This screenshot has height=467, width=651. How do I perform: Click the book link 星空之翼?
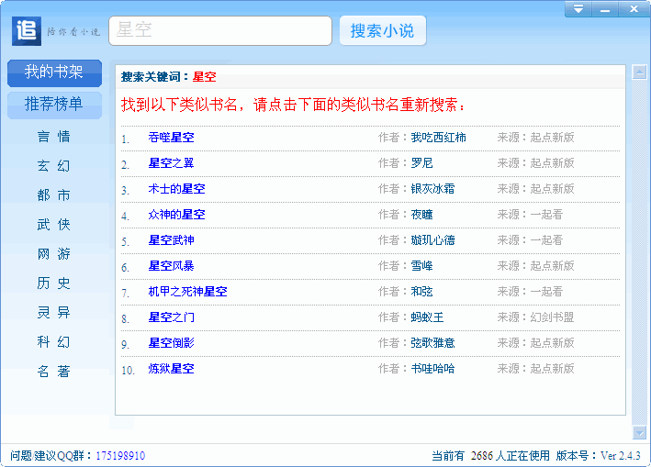(171, 163)
